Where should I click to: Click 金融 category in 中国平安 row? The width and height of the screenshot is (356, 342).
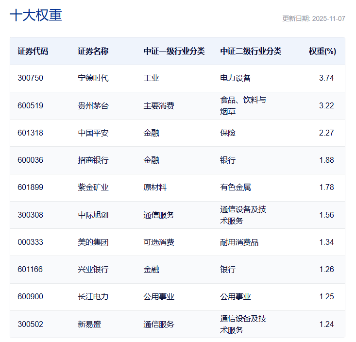coord(151,133)
